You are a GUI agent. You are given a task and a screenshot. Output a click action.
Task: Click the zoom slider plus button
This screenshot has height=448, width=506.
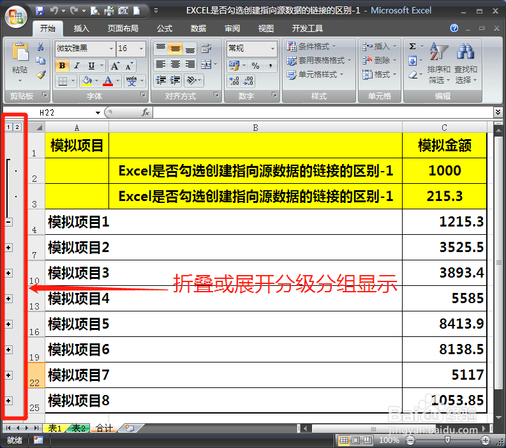click(486, 440)
